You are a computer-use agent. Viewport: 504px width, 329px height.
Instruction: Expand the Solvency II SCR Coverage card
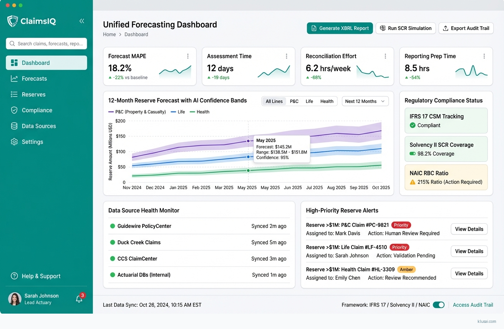point(446,149)
